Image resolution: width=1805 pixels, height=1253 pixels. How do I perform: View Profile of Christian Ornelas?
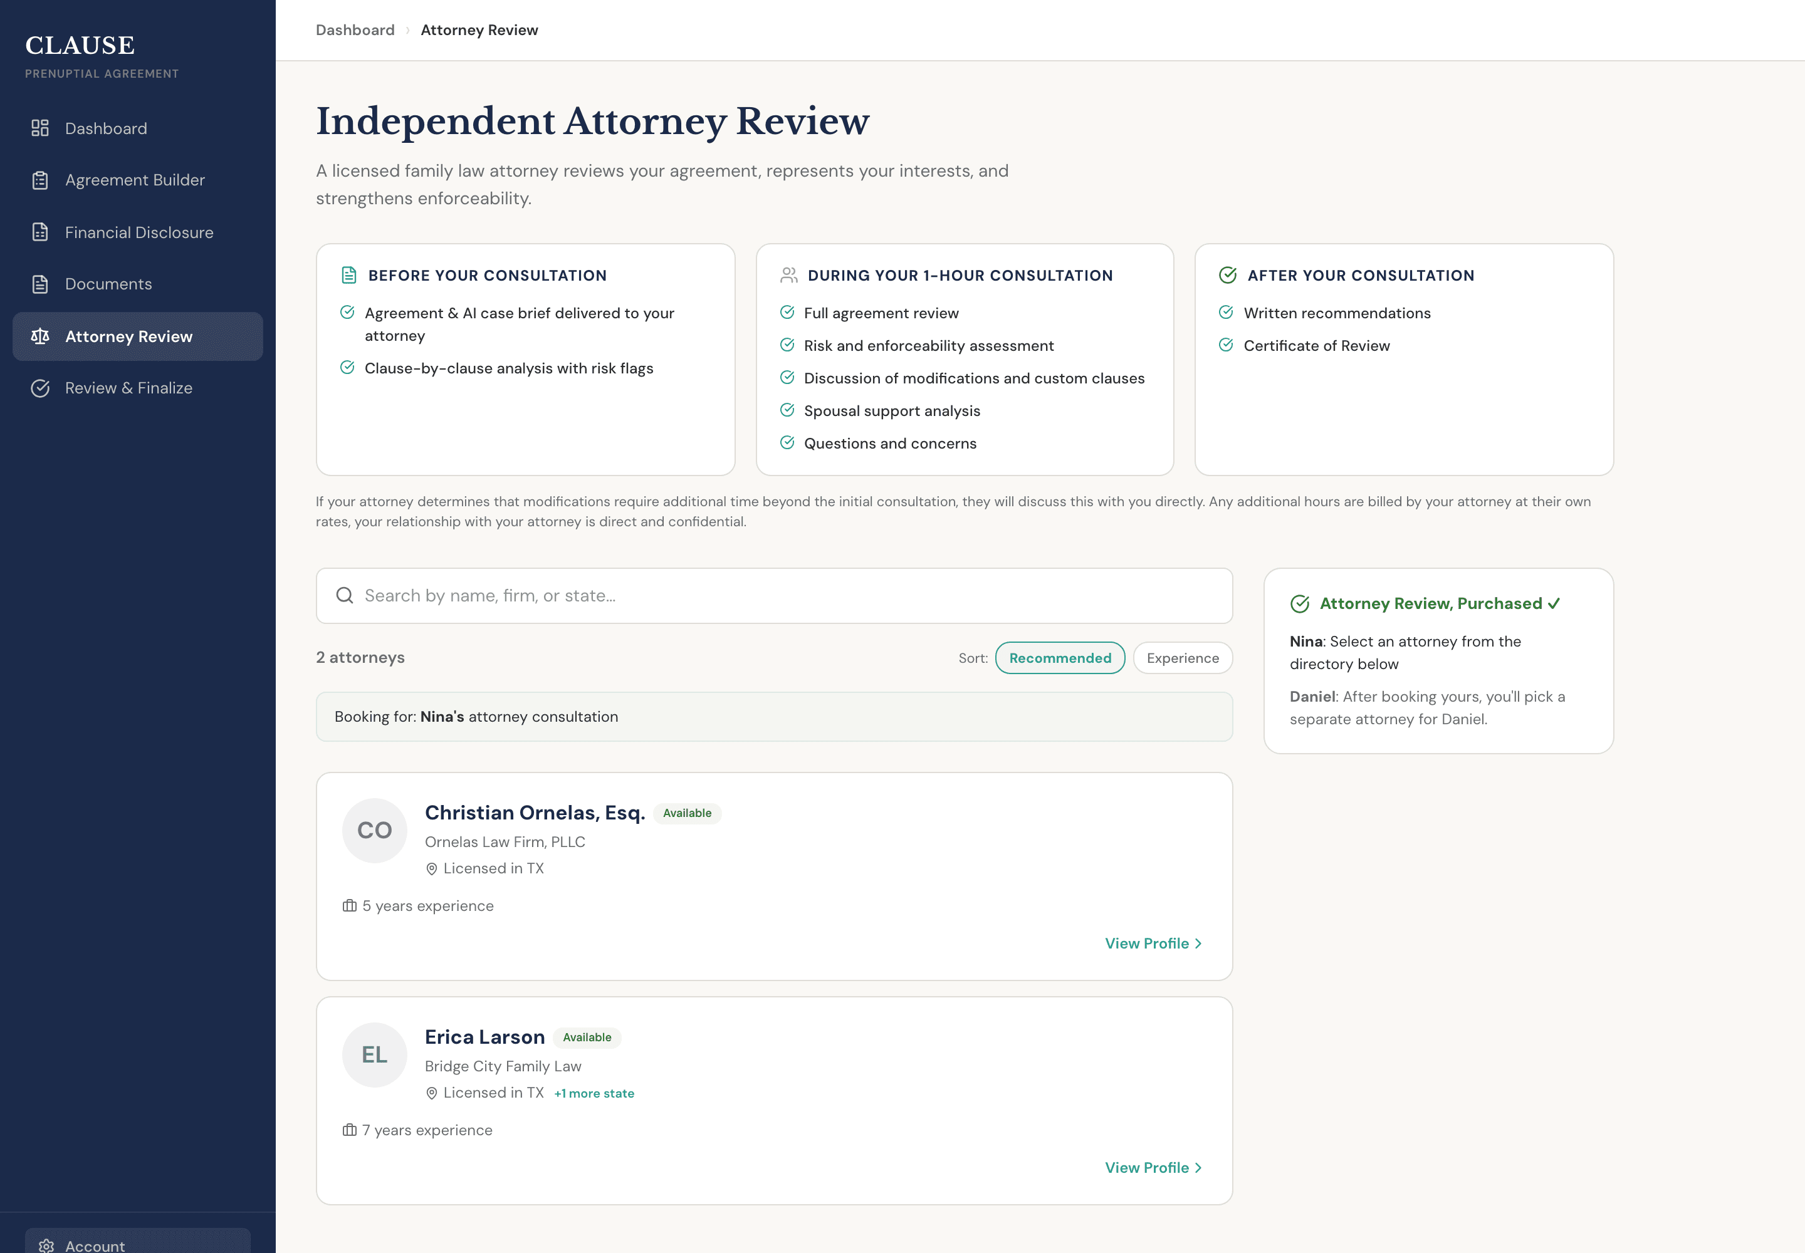1153,943
